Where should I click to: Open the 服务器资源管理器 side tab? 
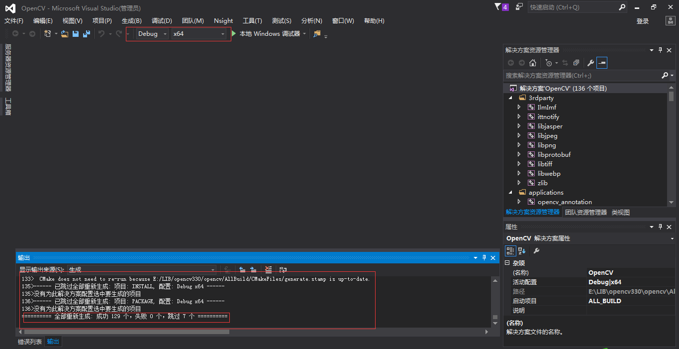point(7,68)
